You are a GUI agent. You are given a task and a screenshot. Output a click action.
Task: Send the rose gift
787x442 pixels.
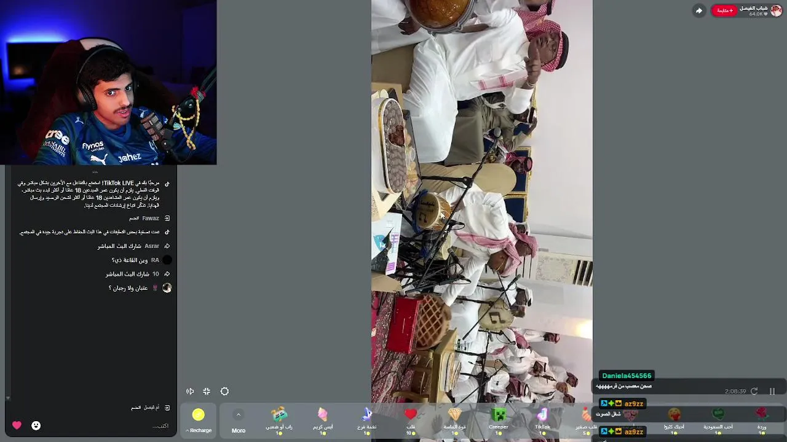pos(762,421)
